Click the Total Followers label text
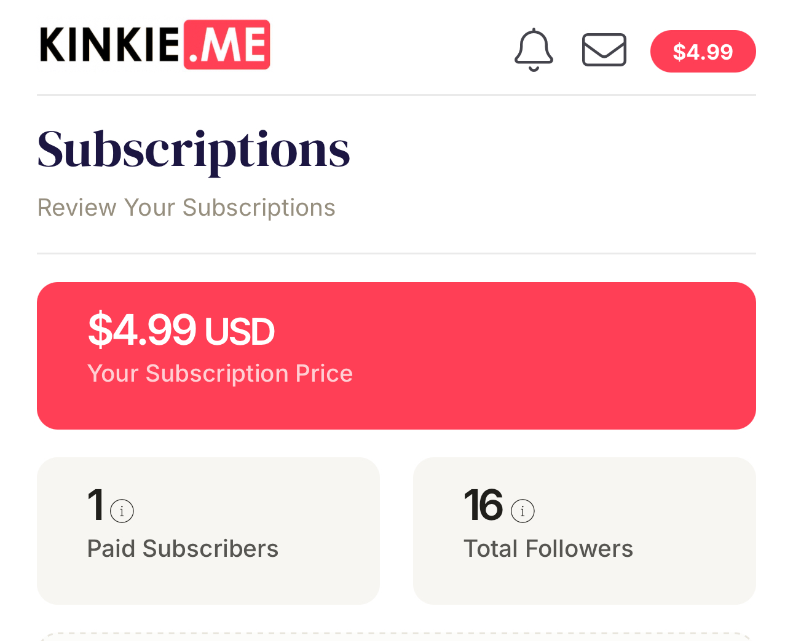 [x=548, y=549]
